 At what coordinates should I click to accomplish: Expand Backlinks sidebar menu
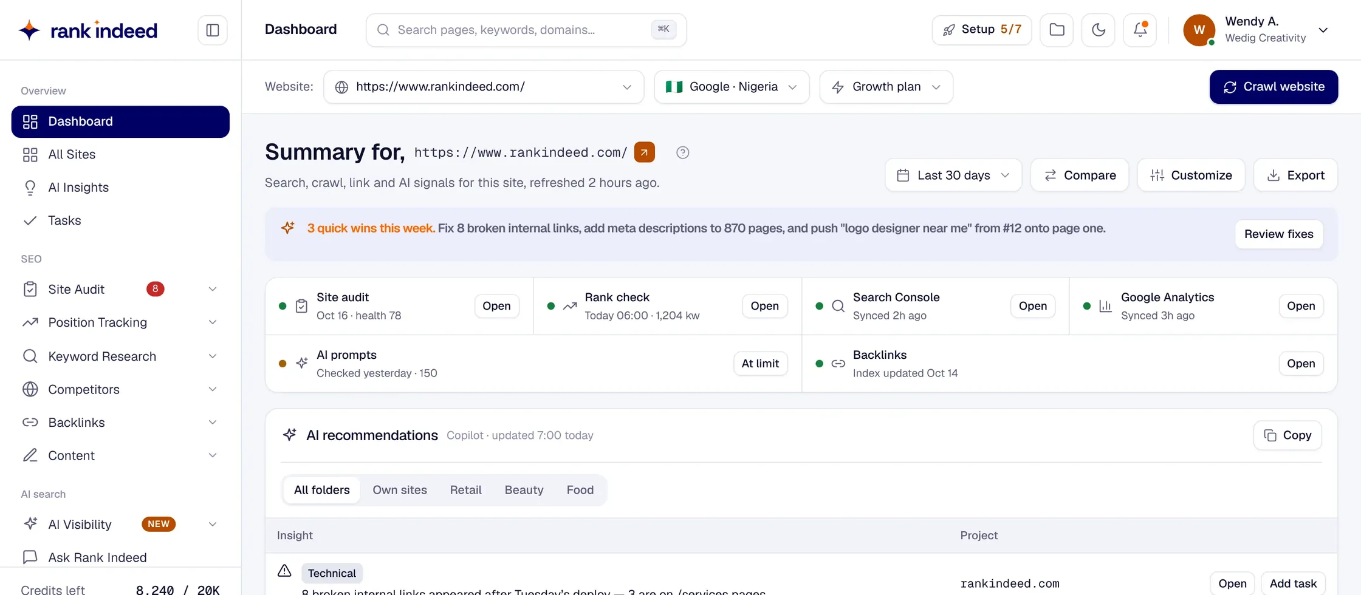tap(213, 423)
